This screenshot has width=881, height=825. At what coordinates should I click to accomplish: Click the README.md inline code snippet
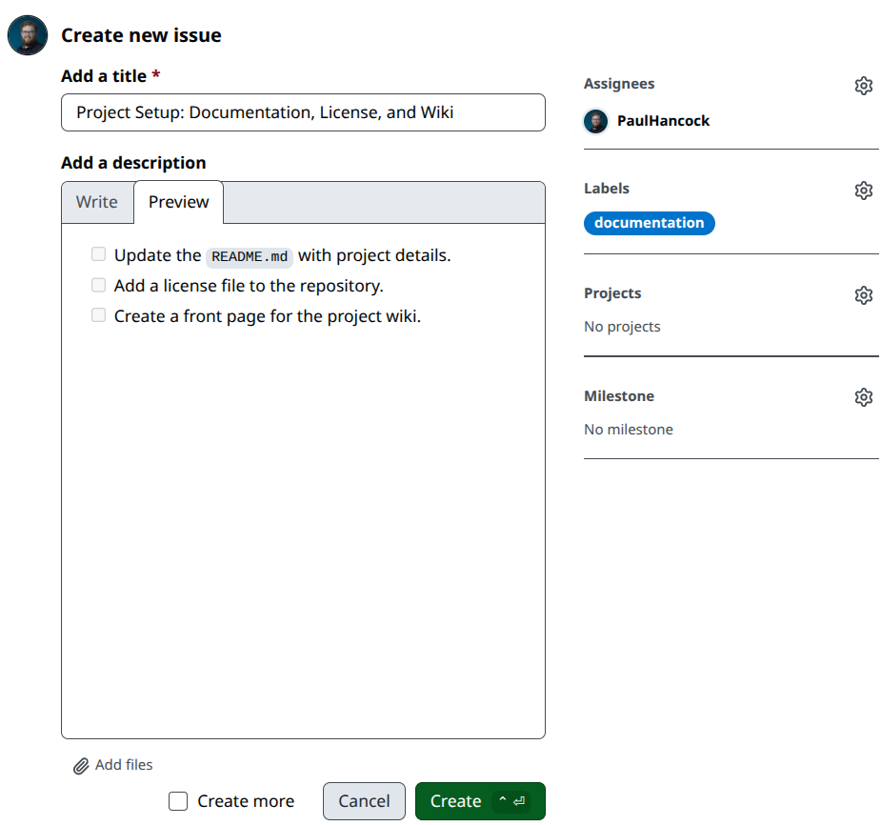[x=249, y=255]
